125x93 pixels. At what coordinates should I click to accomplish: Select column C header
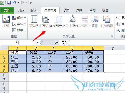pos(54,48)
